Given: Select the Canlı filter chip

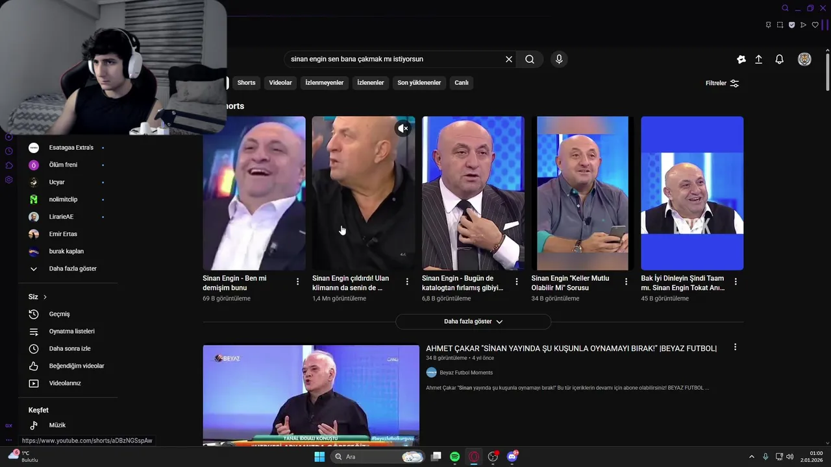Looking at the screenshot, I should pyautogui.click(x=462, y=82).
